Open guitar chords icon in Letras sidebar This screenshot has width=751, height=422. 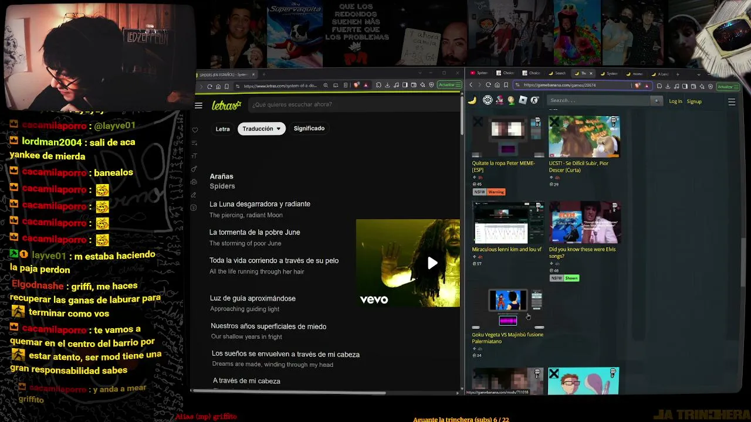(194, 169)
